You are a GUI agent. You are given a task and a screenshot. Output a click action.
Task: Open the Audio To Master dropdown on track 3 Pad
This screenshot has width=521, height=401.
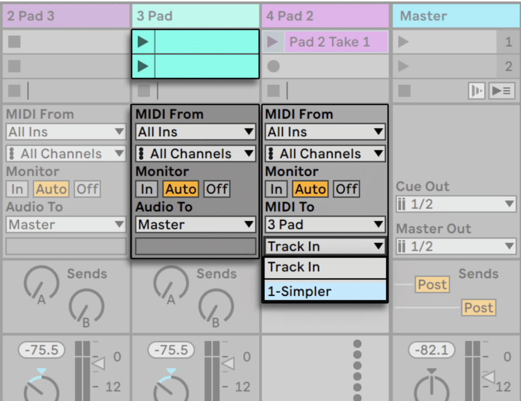[x=195, y=224]
